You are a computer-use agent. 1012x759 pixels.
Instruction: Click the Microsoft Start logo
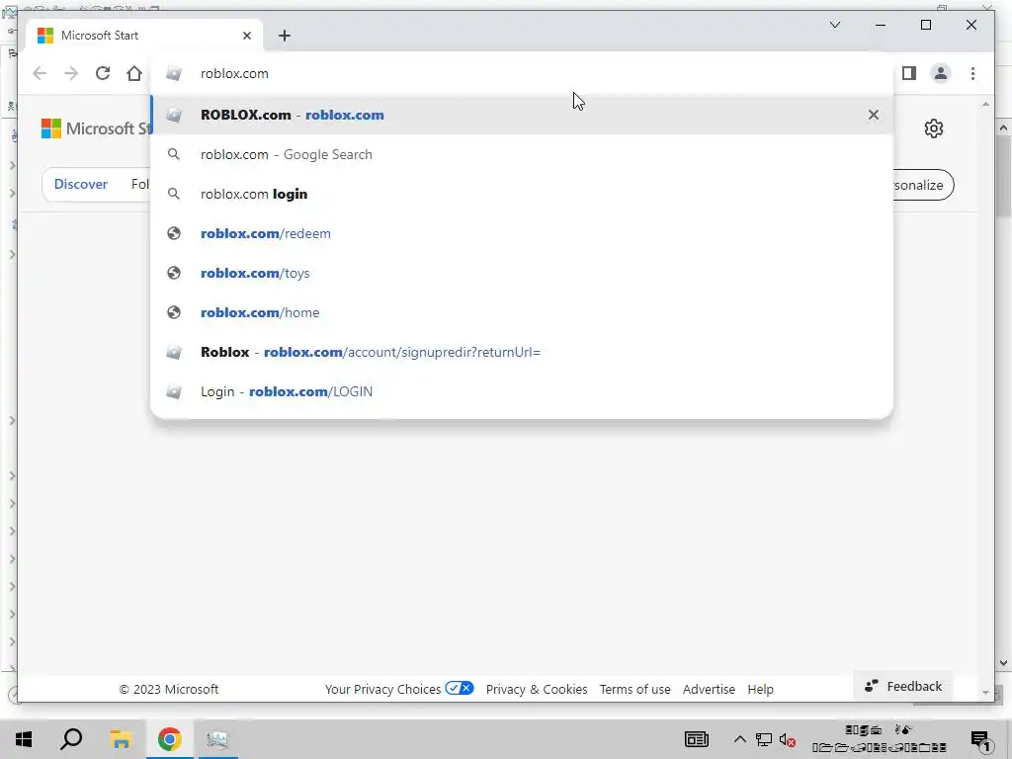pyautogui.click(x=96, y=128)
